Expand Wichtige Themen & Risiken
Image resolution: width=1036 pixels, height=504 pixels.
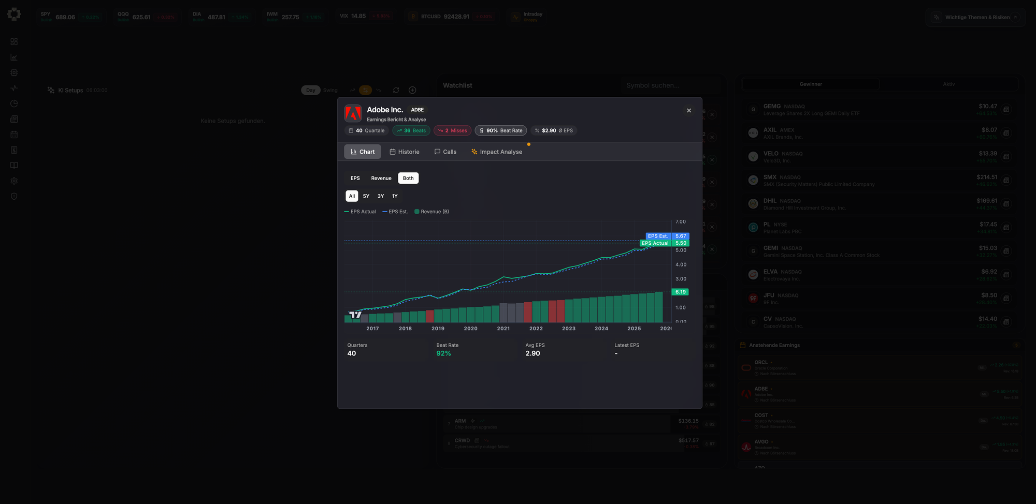click(976, 17)
